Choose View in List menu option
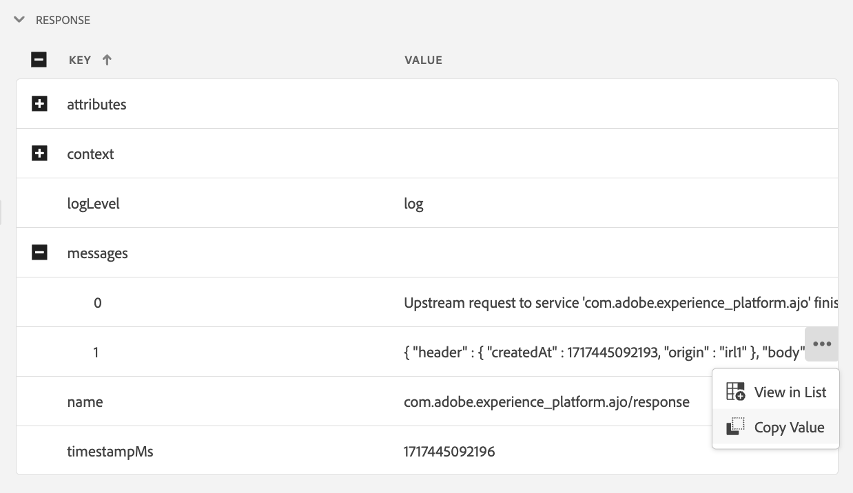This screenshot has height=493, width=853. tap(790, 392)
